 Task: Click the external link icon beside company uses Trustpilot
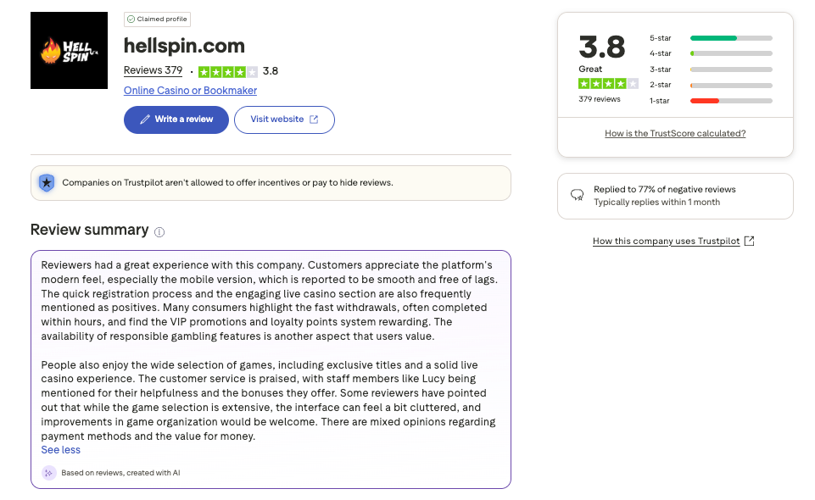coord(749,242)
